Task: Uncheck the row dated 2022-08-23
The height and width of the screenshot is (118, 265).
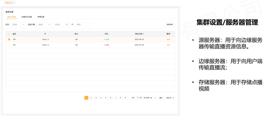Action: [x=9, y=39]
